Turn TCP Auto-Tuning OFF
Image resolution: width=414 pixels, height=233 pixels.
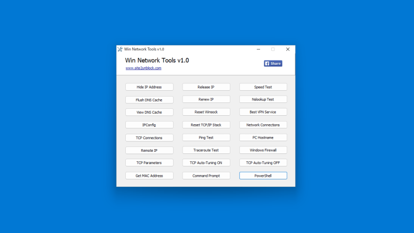(x=263, y=163)
